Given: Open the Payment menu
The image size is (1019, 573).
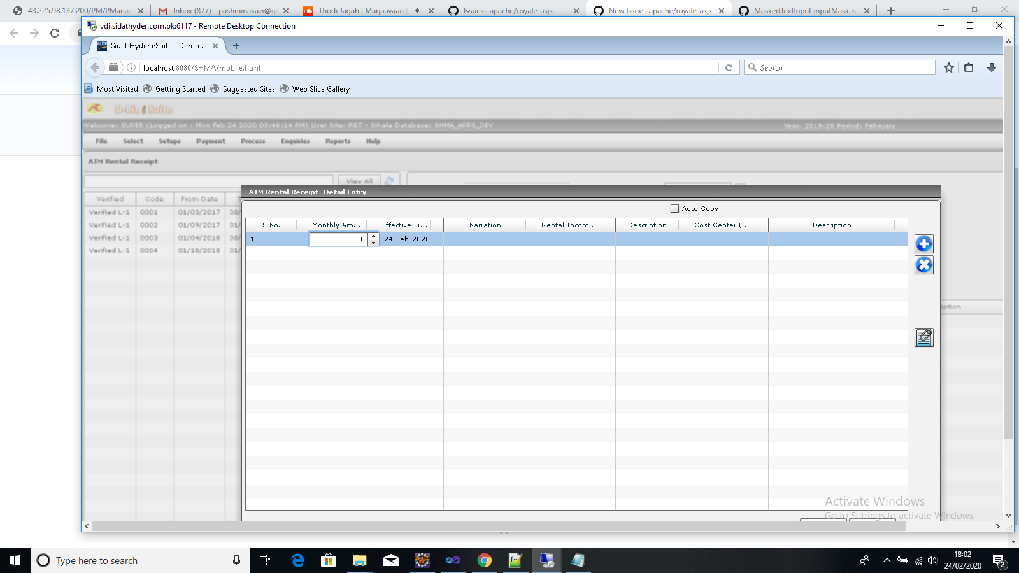Looking at the screenshot, I should coord(211,141).
